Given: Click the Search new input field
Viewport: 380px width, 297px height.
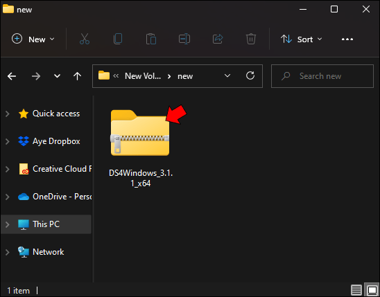Looking at the screenshot, I should [322, 76].
